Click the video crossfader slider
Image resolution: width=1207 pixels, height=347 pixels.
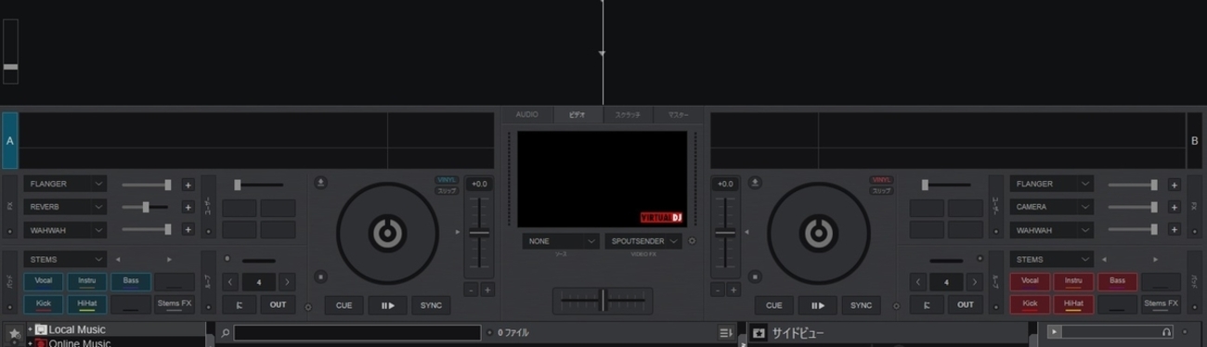point(603,301)
